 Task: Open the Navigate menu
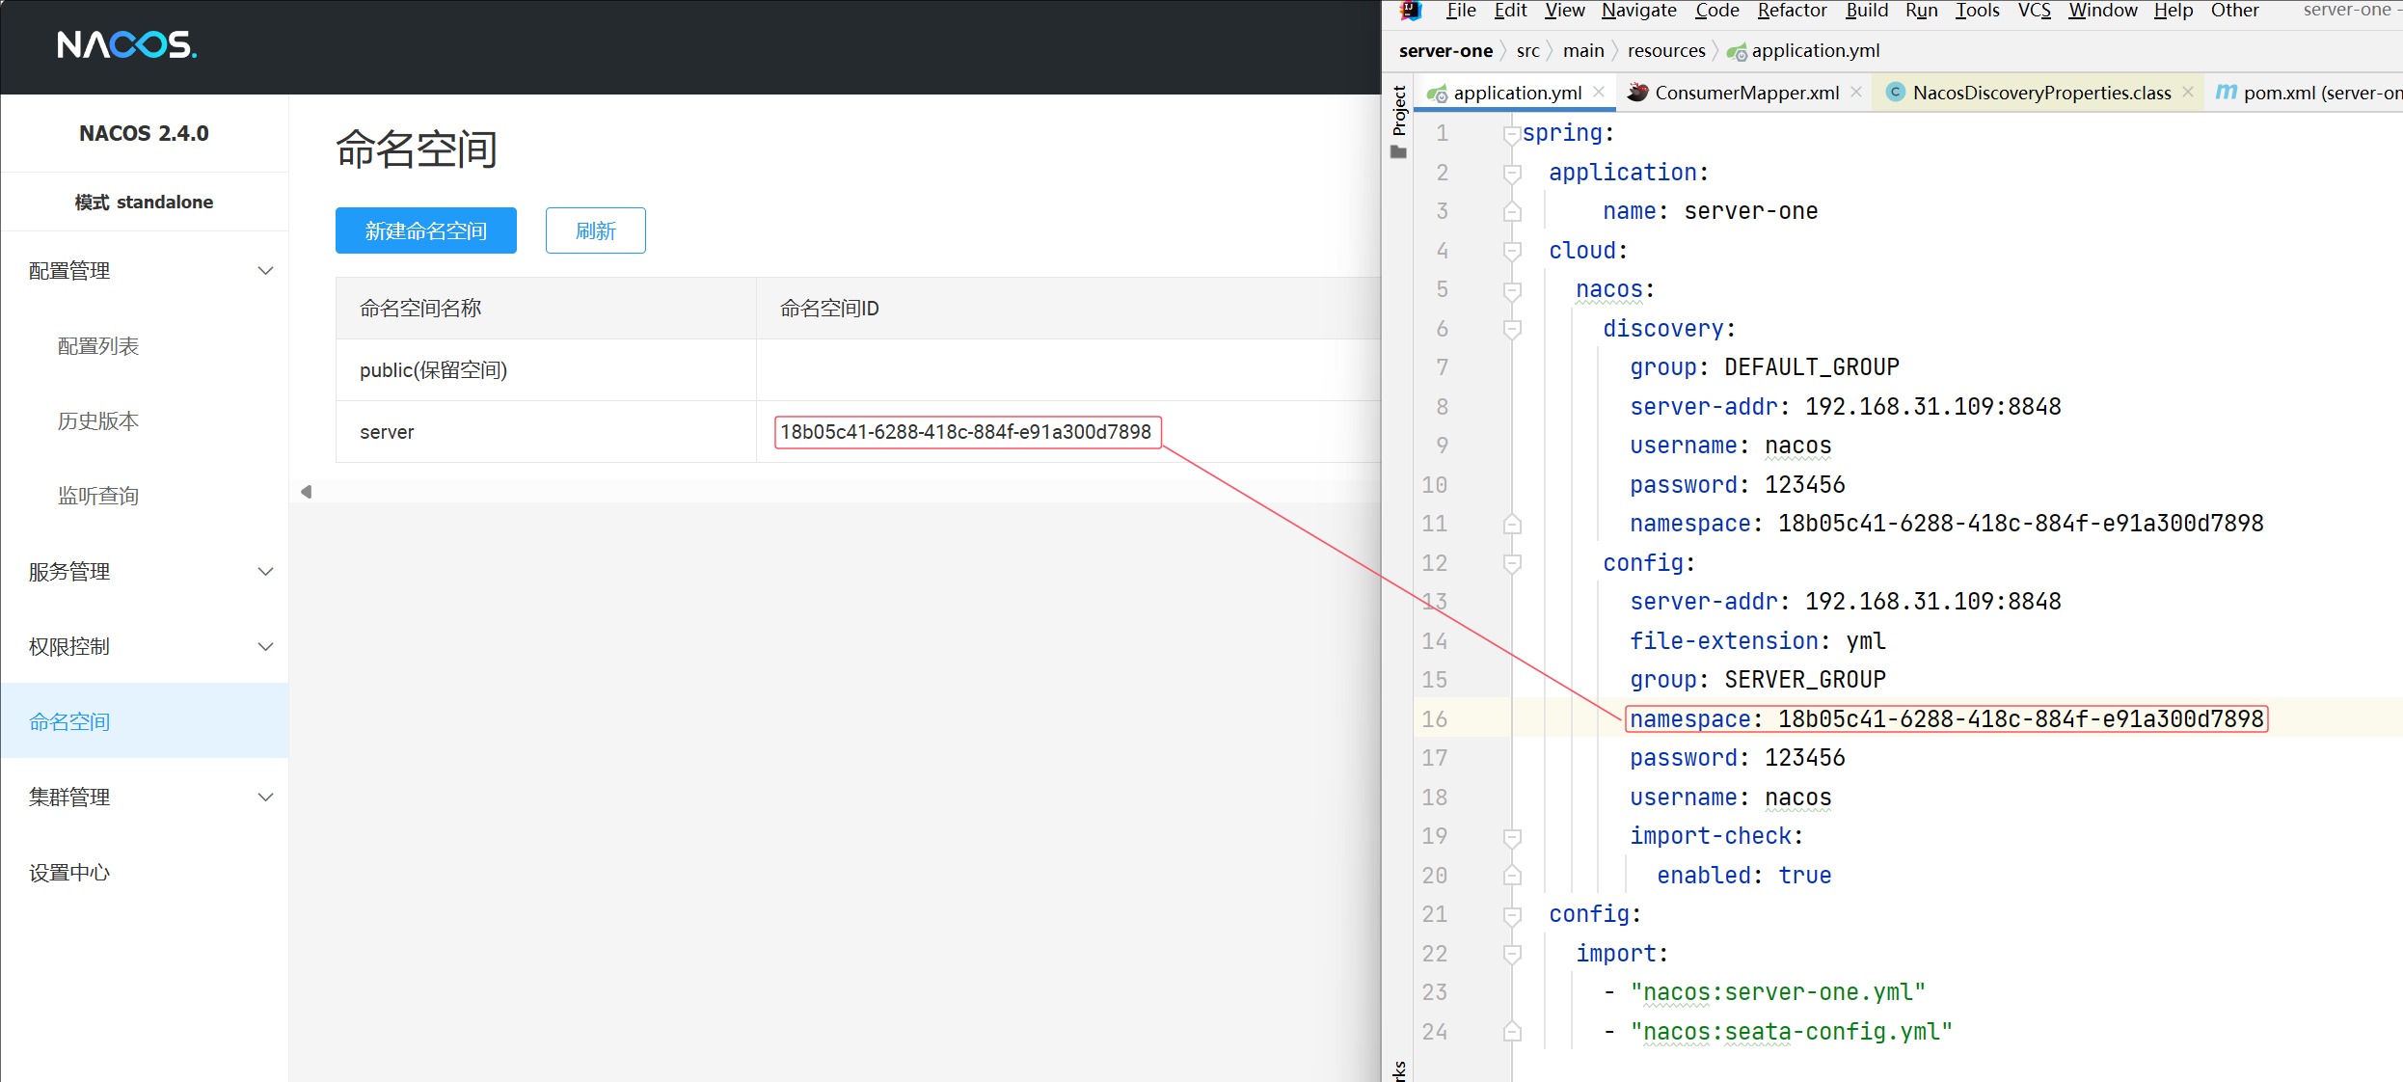1638,11
